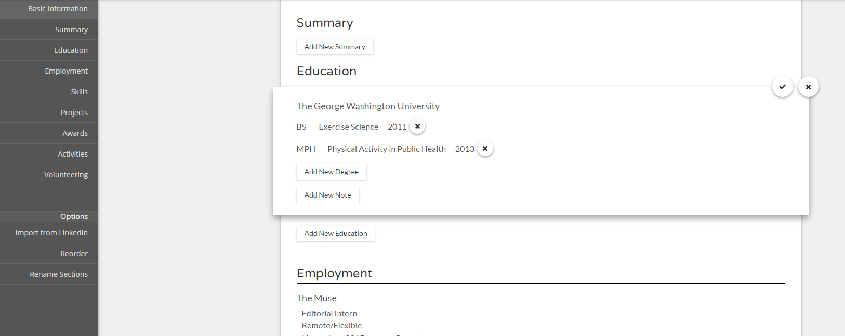Jump to Employment from sidebar
845x336 pixels.
[x=49, y=71]
